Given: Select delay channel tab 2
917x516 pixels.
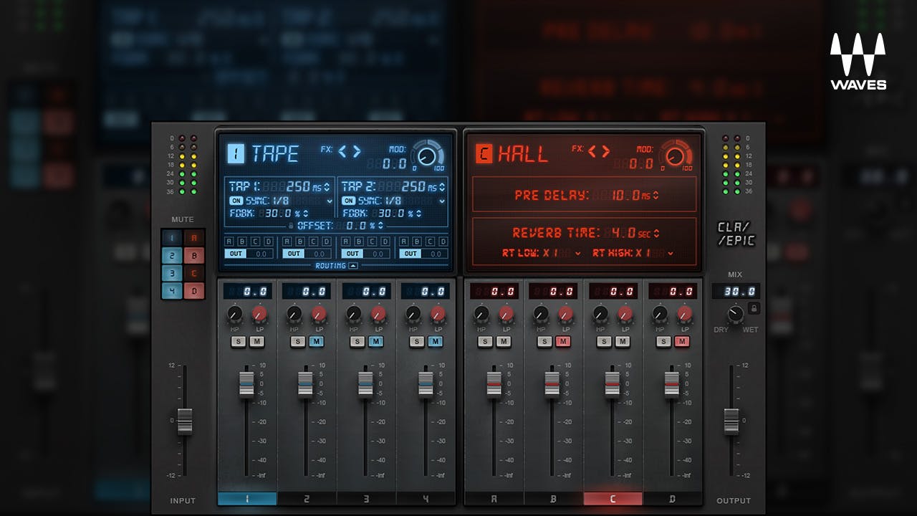Looking at the screenshot, I should (307, 499).
